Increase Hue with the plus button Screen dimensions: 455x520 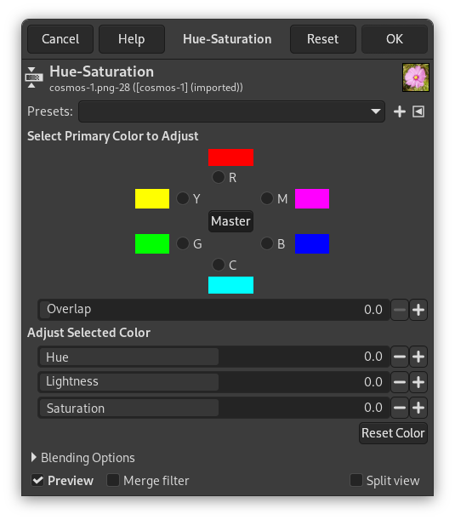(x=418, y=357)
